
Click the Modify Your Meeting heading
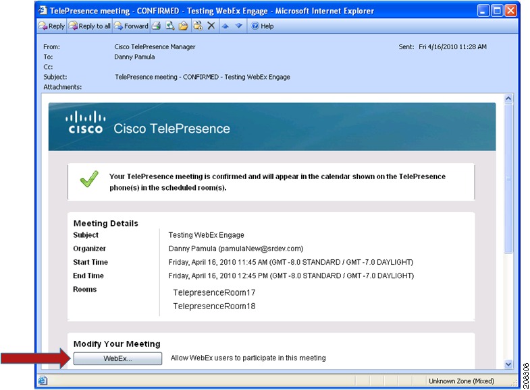pyautogui.click(x=117, y=344)
